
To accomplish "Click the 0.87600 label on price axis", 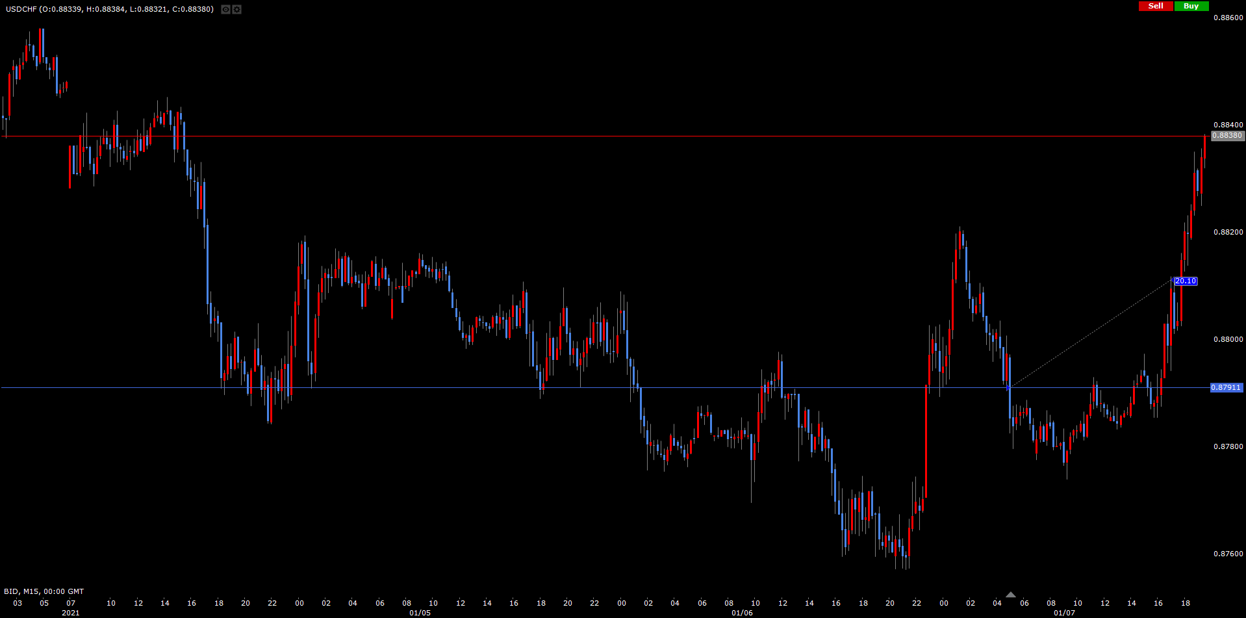I will 1228,554.
